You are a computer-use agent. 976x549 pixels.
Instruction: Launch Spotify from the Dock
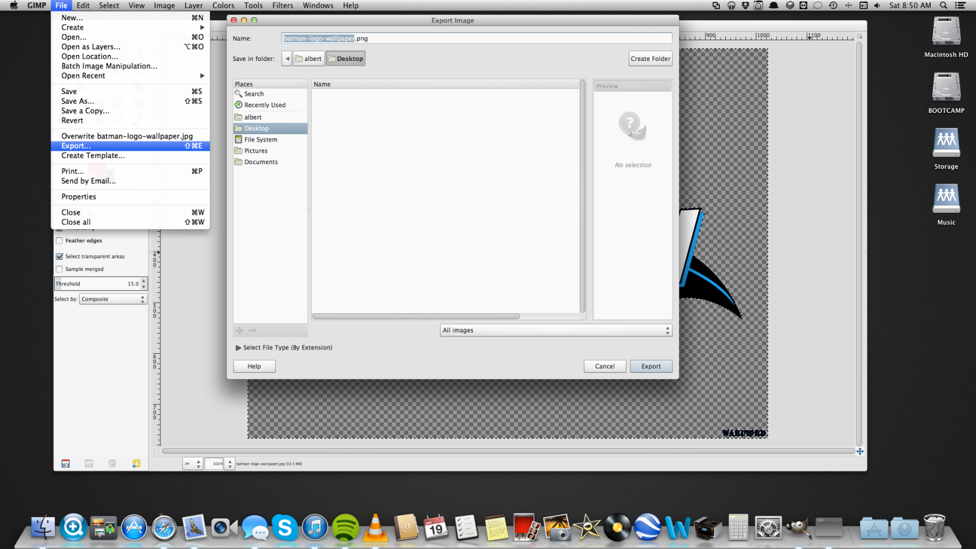345,528
